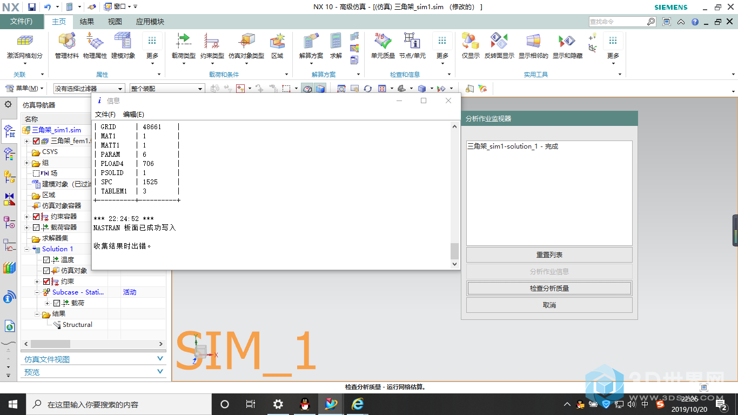738x415 pixels.
Task: Open the 窗口 dropdown in title bar
Action: (117, 6)
